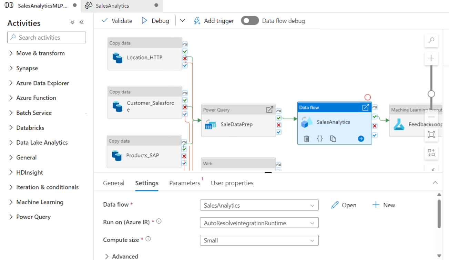View code braces icon on SalesAnalytics activity
The width and height of the screenshot is (449, 260).
coord(320,138)
